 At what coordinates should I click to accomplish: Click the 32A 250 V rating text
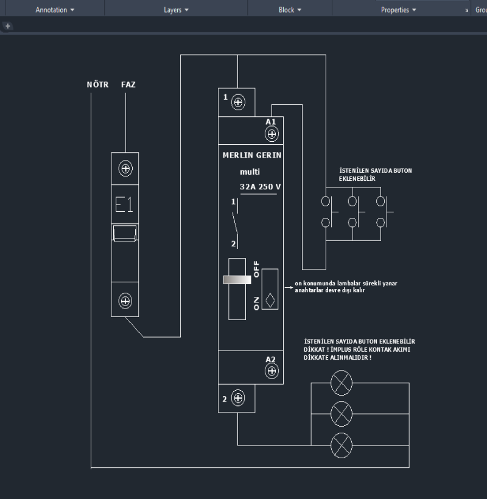[x=259, y=187]
